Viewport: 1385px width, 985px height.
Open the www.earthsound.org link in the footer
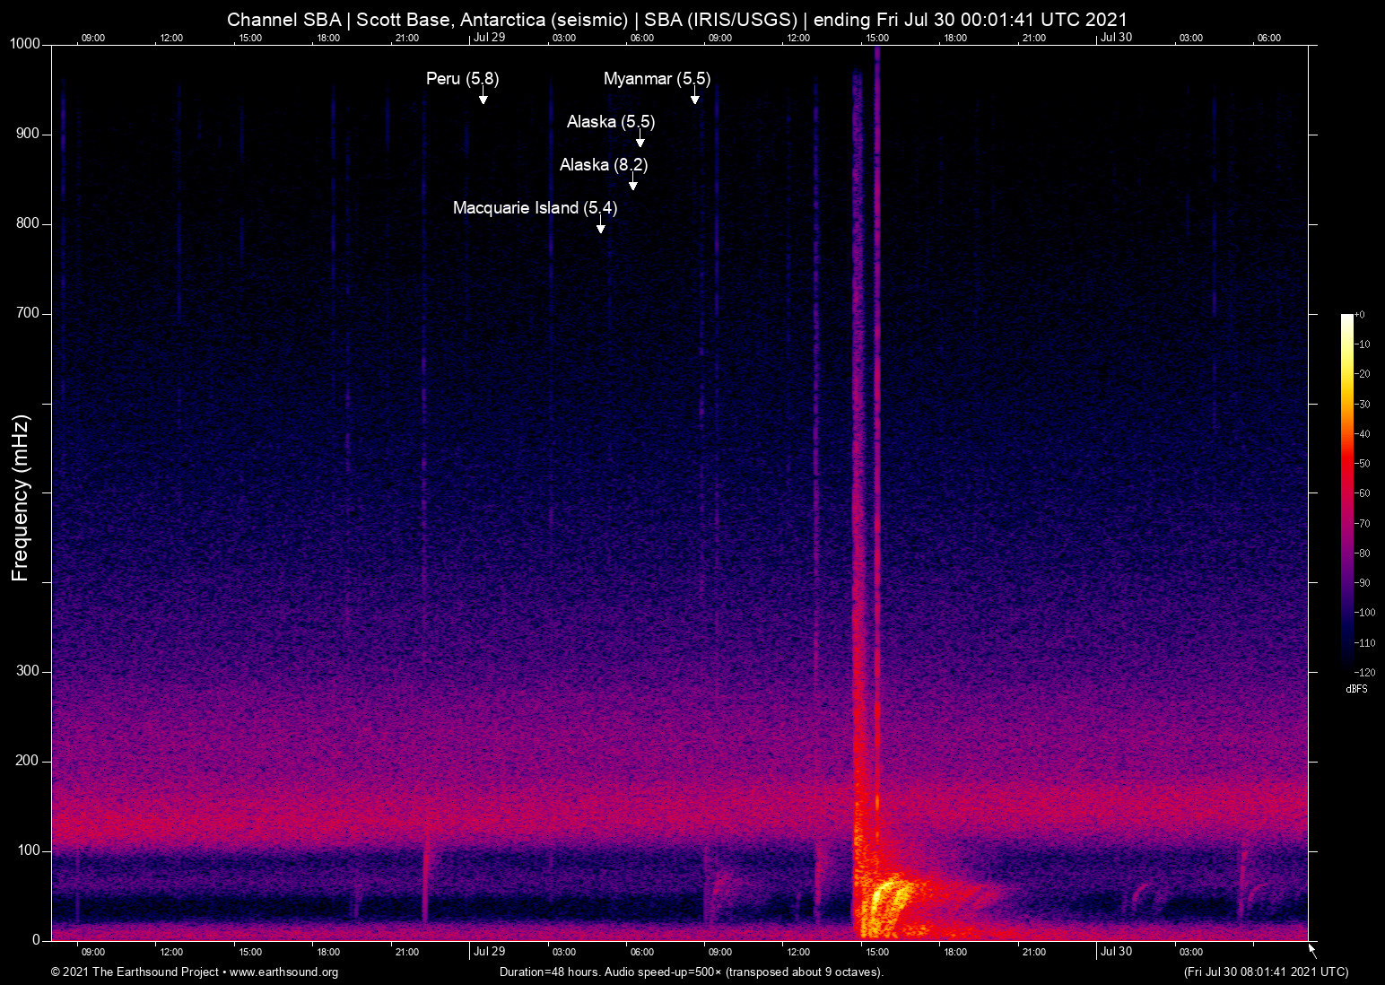pos(283,972)
